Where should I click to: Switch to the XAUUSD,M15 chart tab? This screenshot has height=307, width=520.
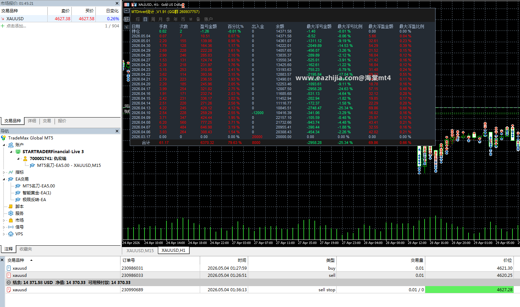tap(140, 250)
